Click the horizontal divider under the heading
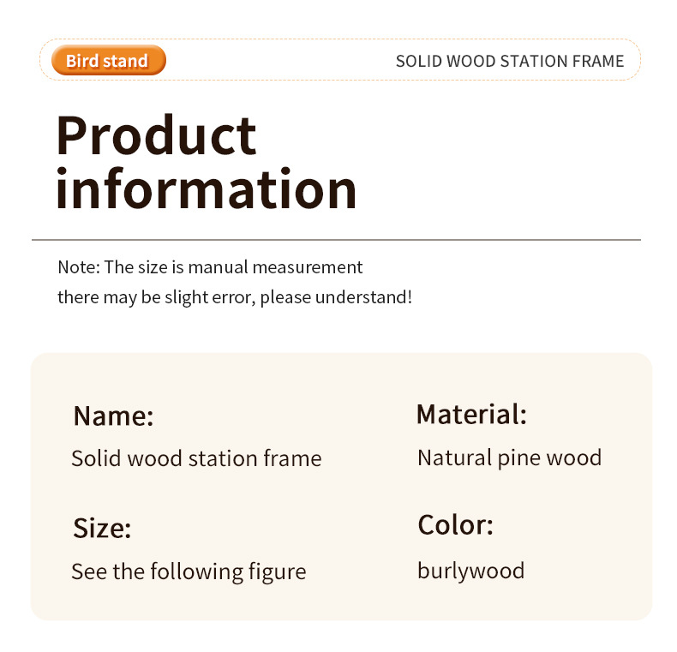This screenshot has width=677, height=652. tap(336, 240)
